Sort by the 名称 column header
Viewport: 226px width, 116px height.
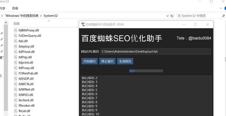17,23
